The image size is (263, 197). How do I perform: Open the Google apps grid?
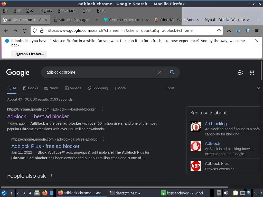(x=252, y=73)
